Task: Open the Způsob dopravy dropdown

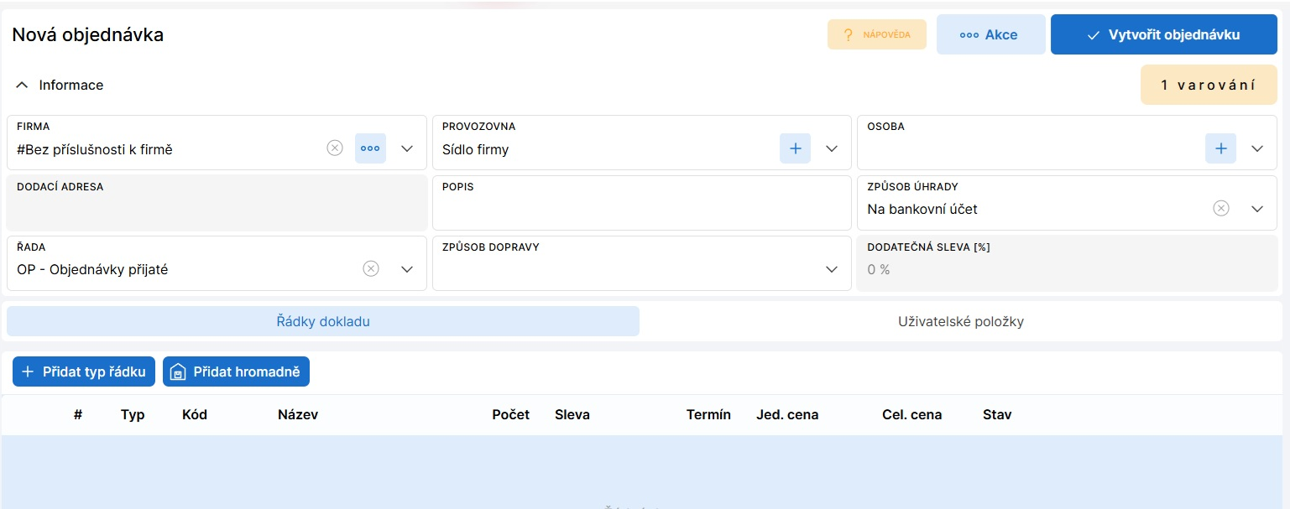Action: click(832, 269)
